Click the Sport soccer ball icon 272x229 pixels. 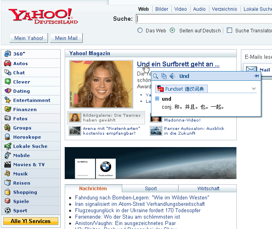[x=8, y=210]
